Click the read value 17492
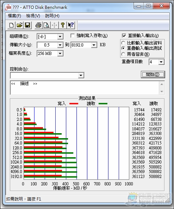 156,110
